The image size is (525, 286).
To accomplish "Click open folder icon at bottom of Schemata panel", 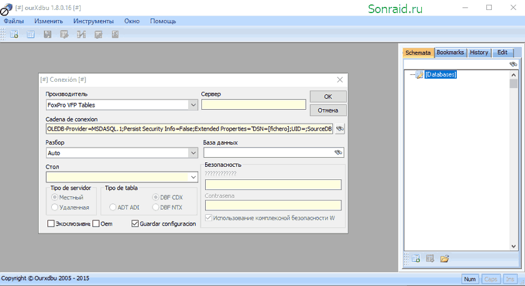I will tap(444, 259).
